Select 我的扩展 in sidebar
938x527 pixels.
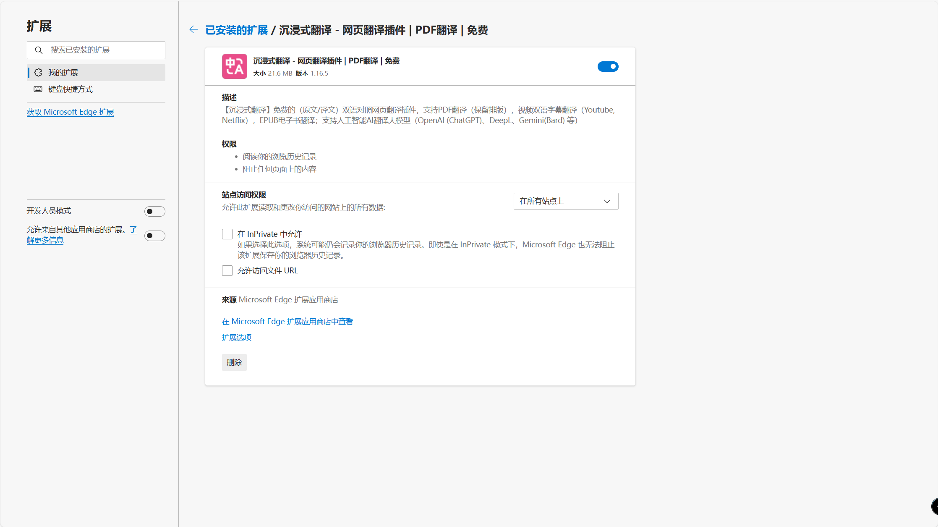point(96,73)
